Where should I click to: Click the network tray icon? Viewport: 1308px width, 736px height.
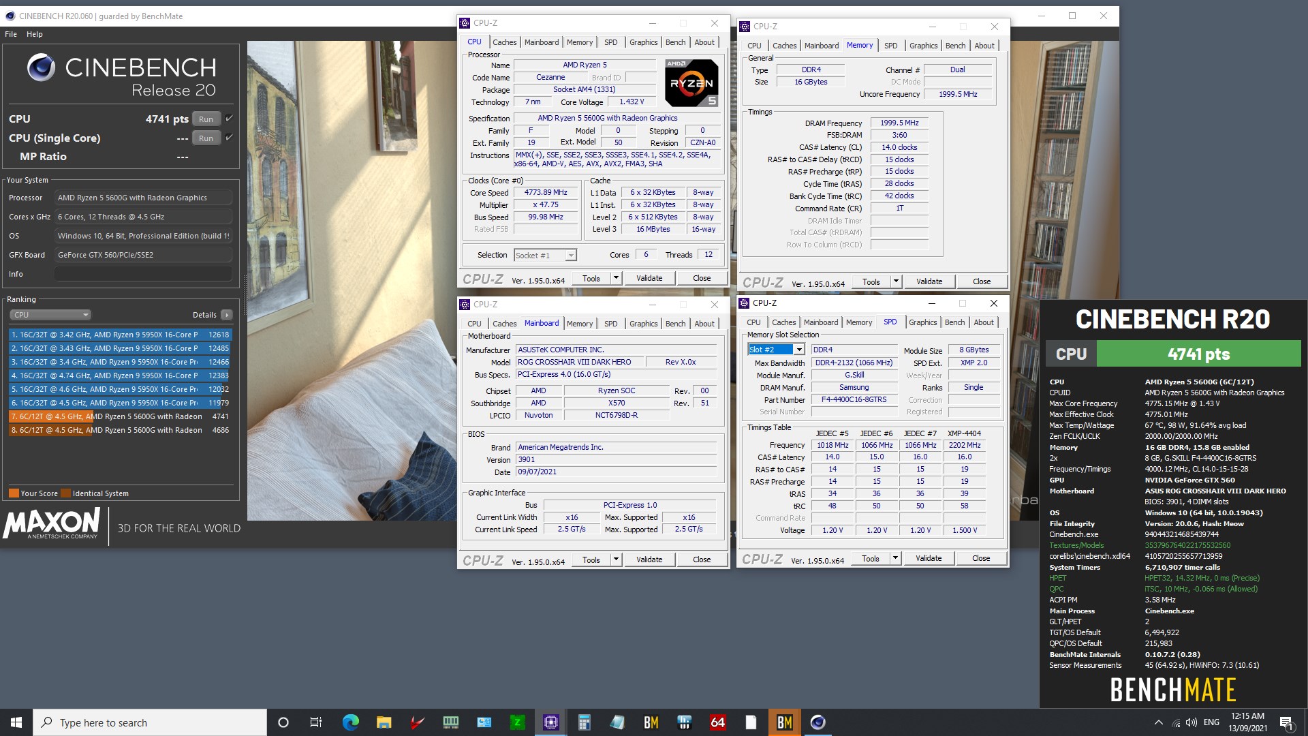[x=1175, y=722]
